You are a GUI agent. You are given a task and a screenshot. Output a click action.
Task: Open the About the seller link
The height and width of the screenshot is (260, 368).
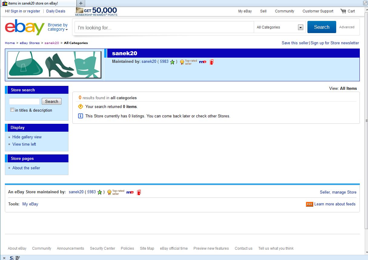pyautogui.click(x=26, y=168)
